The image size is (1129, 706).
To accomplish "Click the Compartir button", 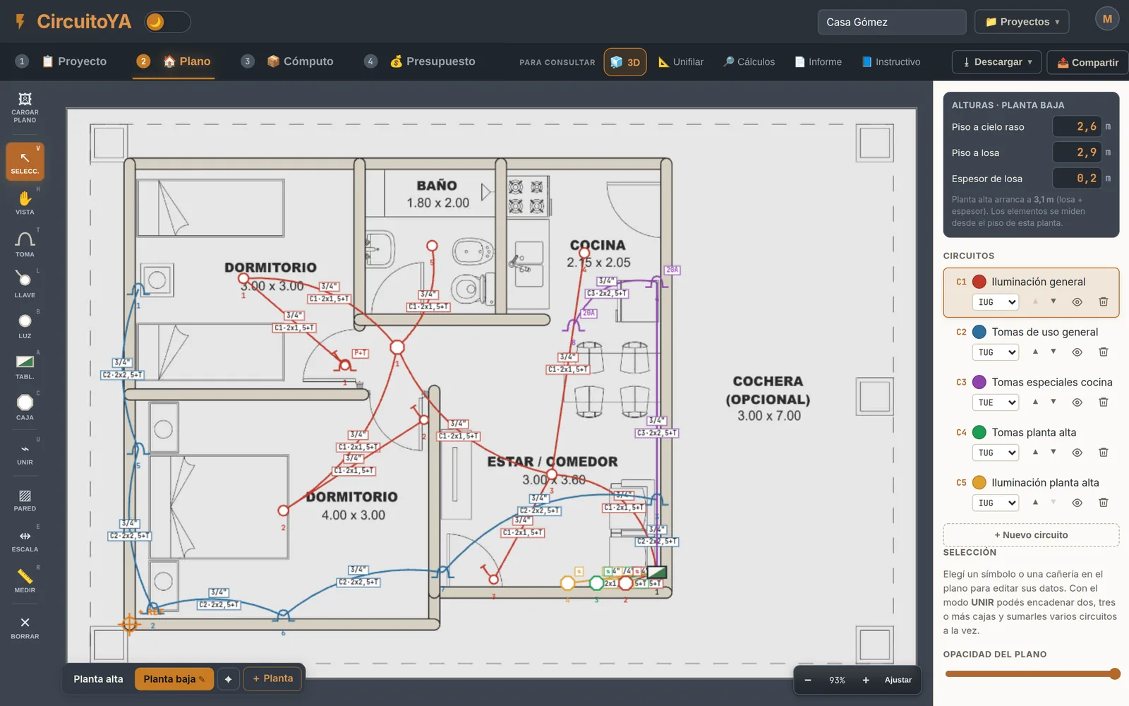I will tap(1087, 62).
